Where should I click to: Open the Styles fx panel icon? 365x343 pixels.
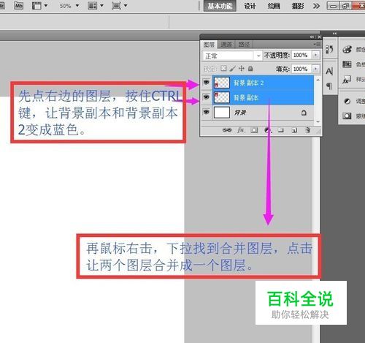click(347, 80)
